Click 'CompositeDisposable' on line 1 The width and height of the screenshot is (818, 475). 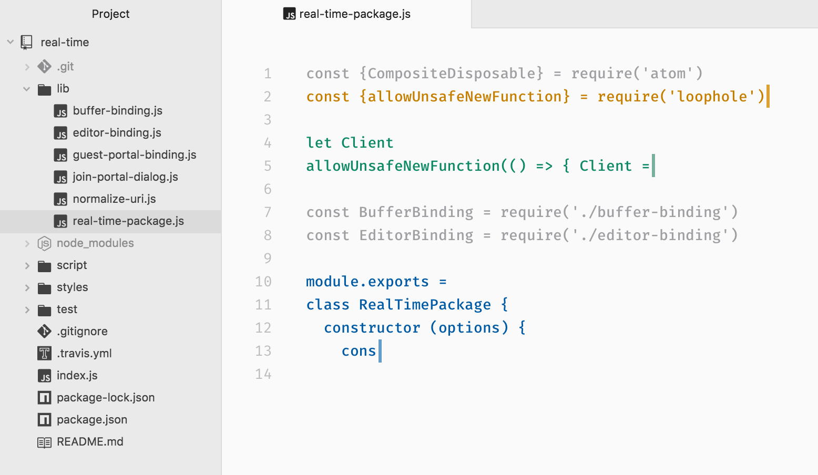coord(451,74)
